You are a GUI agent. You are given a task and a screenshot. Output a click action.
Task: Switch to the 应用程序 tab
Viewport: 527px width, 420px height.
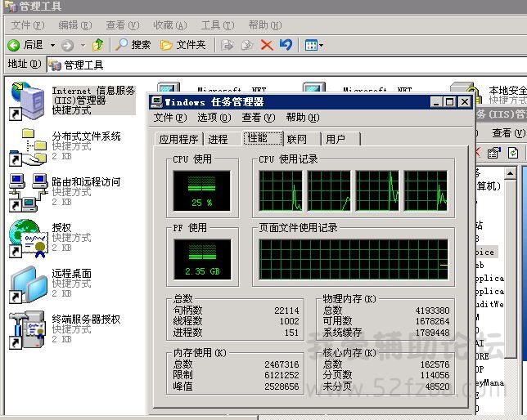pyautogui.click(x=178, y=140)
